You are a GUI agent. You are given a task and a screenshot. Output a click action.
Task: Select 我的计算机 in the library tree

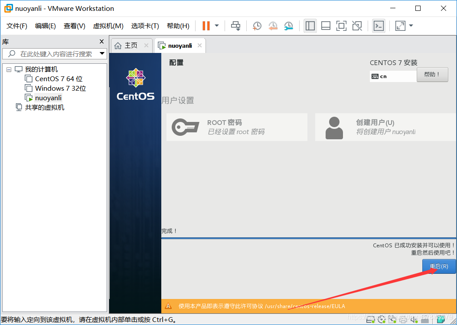(x=41, y=69)
